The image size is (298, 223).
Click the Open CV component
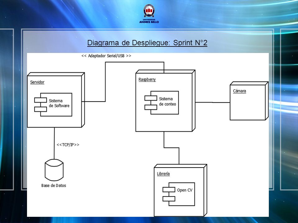coord(179,194)
